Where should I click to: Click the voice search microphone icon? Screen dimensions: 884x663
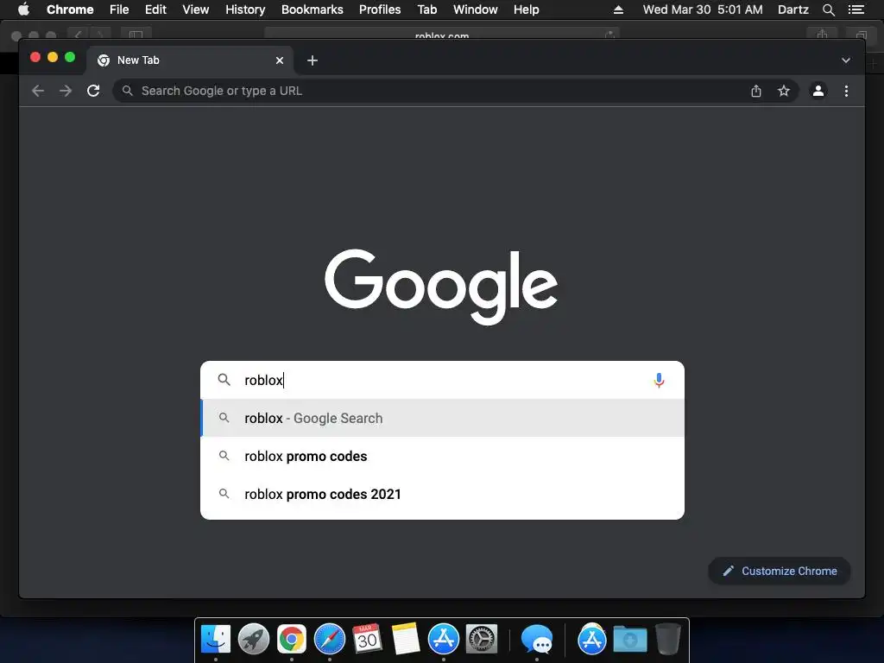659,381
